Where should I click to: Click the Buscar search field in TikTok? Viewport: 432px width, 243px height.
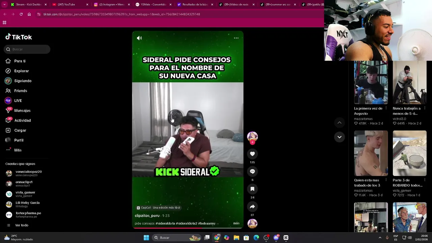pyautogui.click(x=27, y=49)
